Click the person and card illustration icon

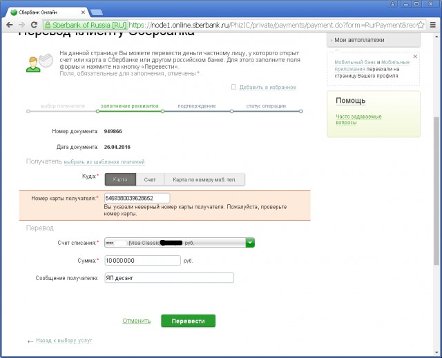pyautogui.click(x=39, y=63)
